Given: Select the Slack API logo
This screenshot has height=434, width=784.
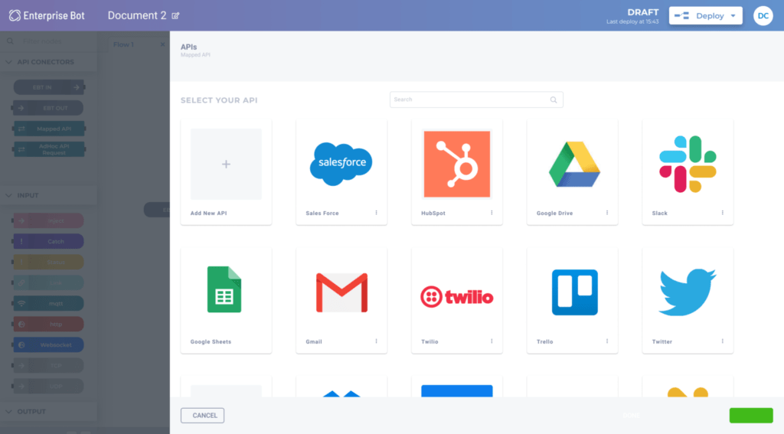Looking at the screenshot, I should click(688, 164).
